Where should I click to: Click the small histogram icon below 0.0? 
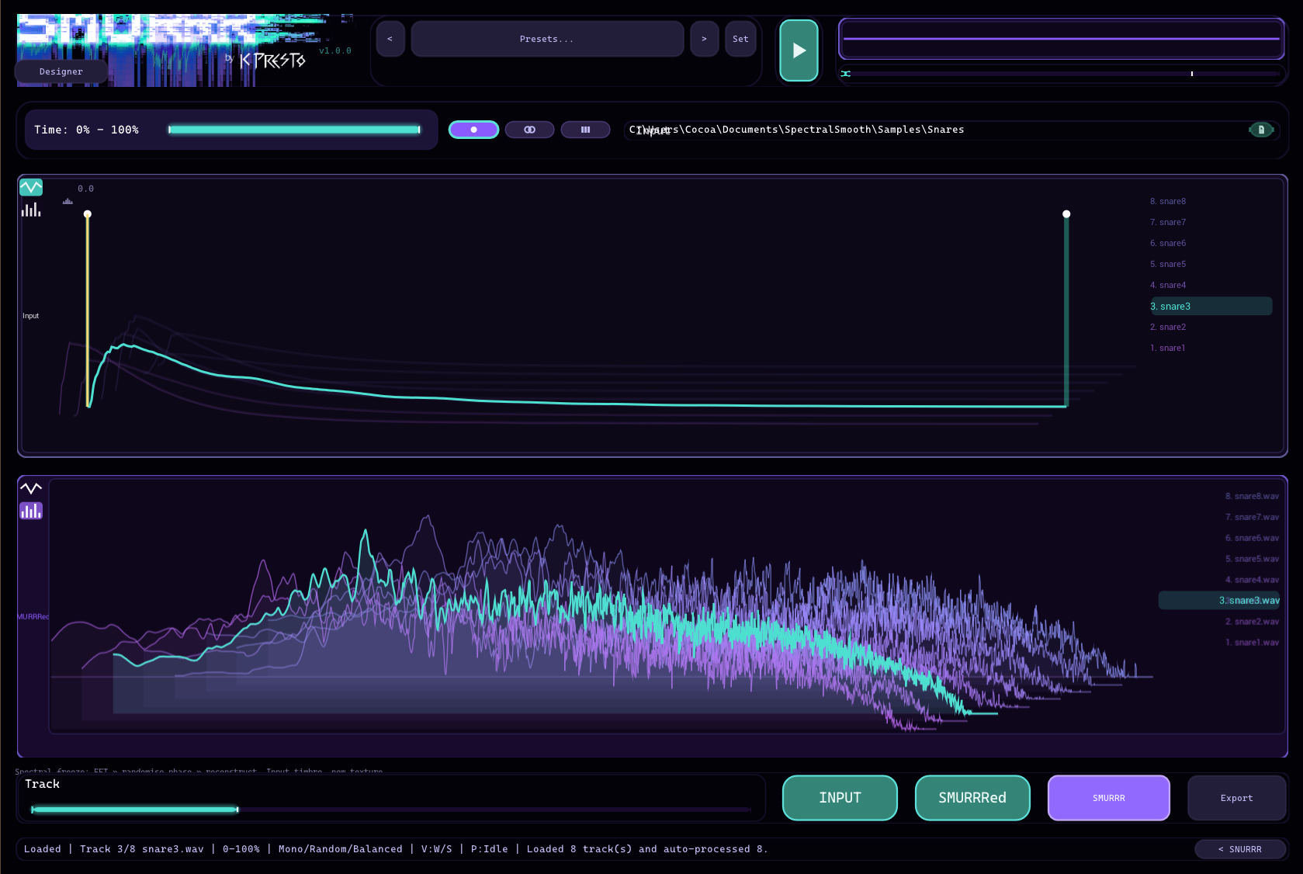tap(68, 202)
